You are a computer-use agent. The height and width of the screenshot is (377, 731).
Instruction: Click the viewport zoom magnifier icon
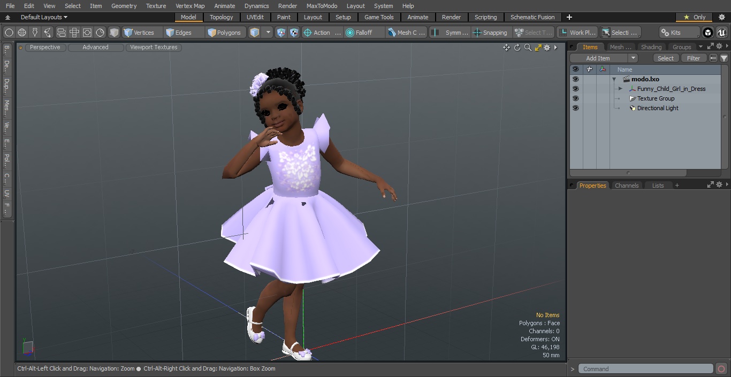point(528,48)
